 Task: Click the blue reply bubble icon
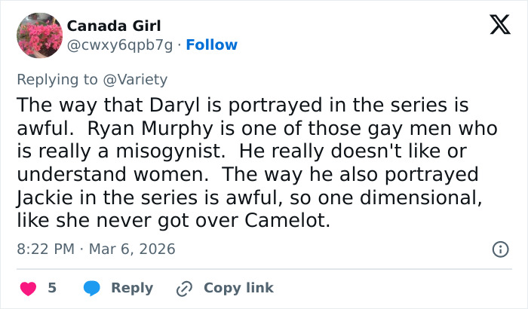[93, 288]
